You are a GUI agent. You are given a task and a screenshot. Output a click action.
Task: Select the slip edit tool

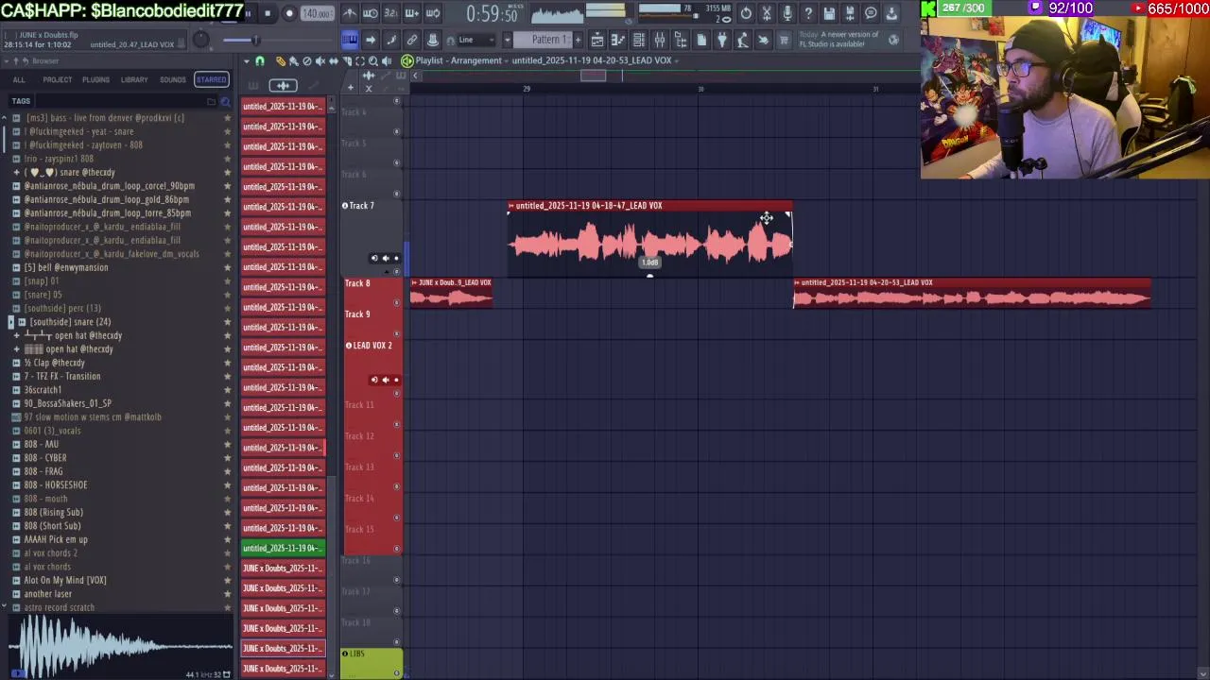(x=334, y=60)
